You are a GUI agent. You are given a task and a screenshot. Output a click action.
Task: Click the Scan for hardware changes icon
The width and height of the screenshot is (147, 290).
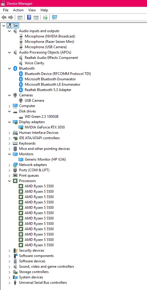55,18
